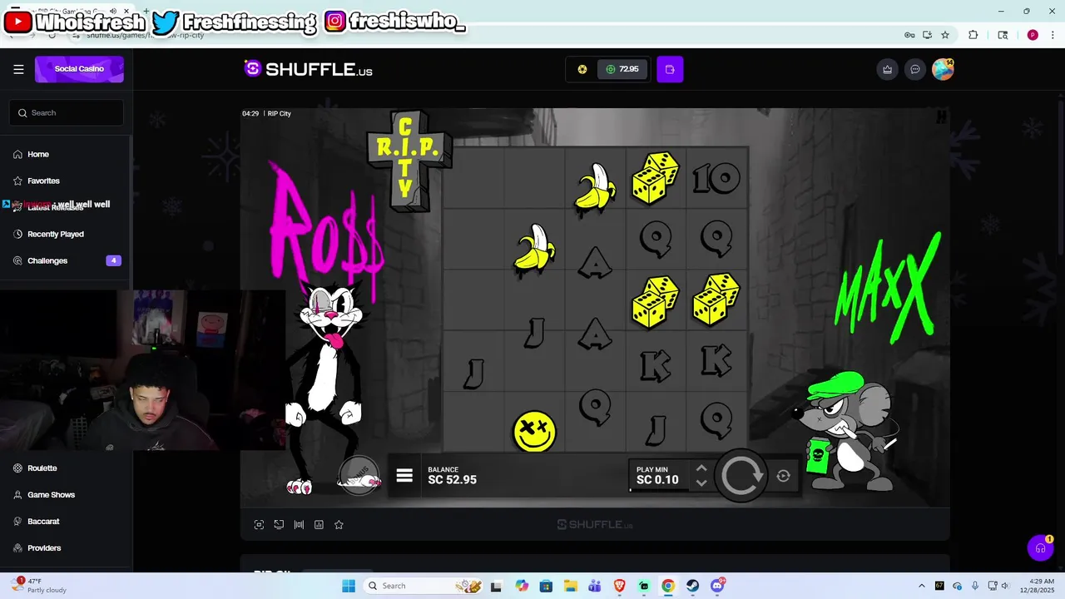This screenshot has height=599, width=1065.
Task: Expand the system tray hidden icons
Action: (x=921, y=586)
